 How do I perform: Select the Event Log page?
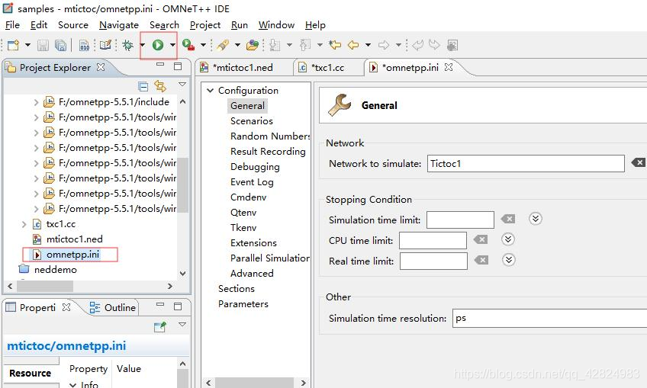pyautogui.click(x=252, y=182)
